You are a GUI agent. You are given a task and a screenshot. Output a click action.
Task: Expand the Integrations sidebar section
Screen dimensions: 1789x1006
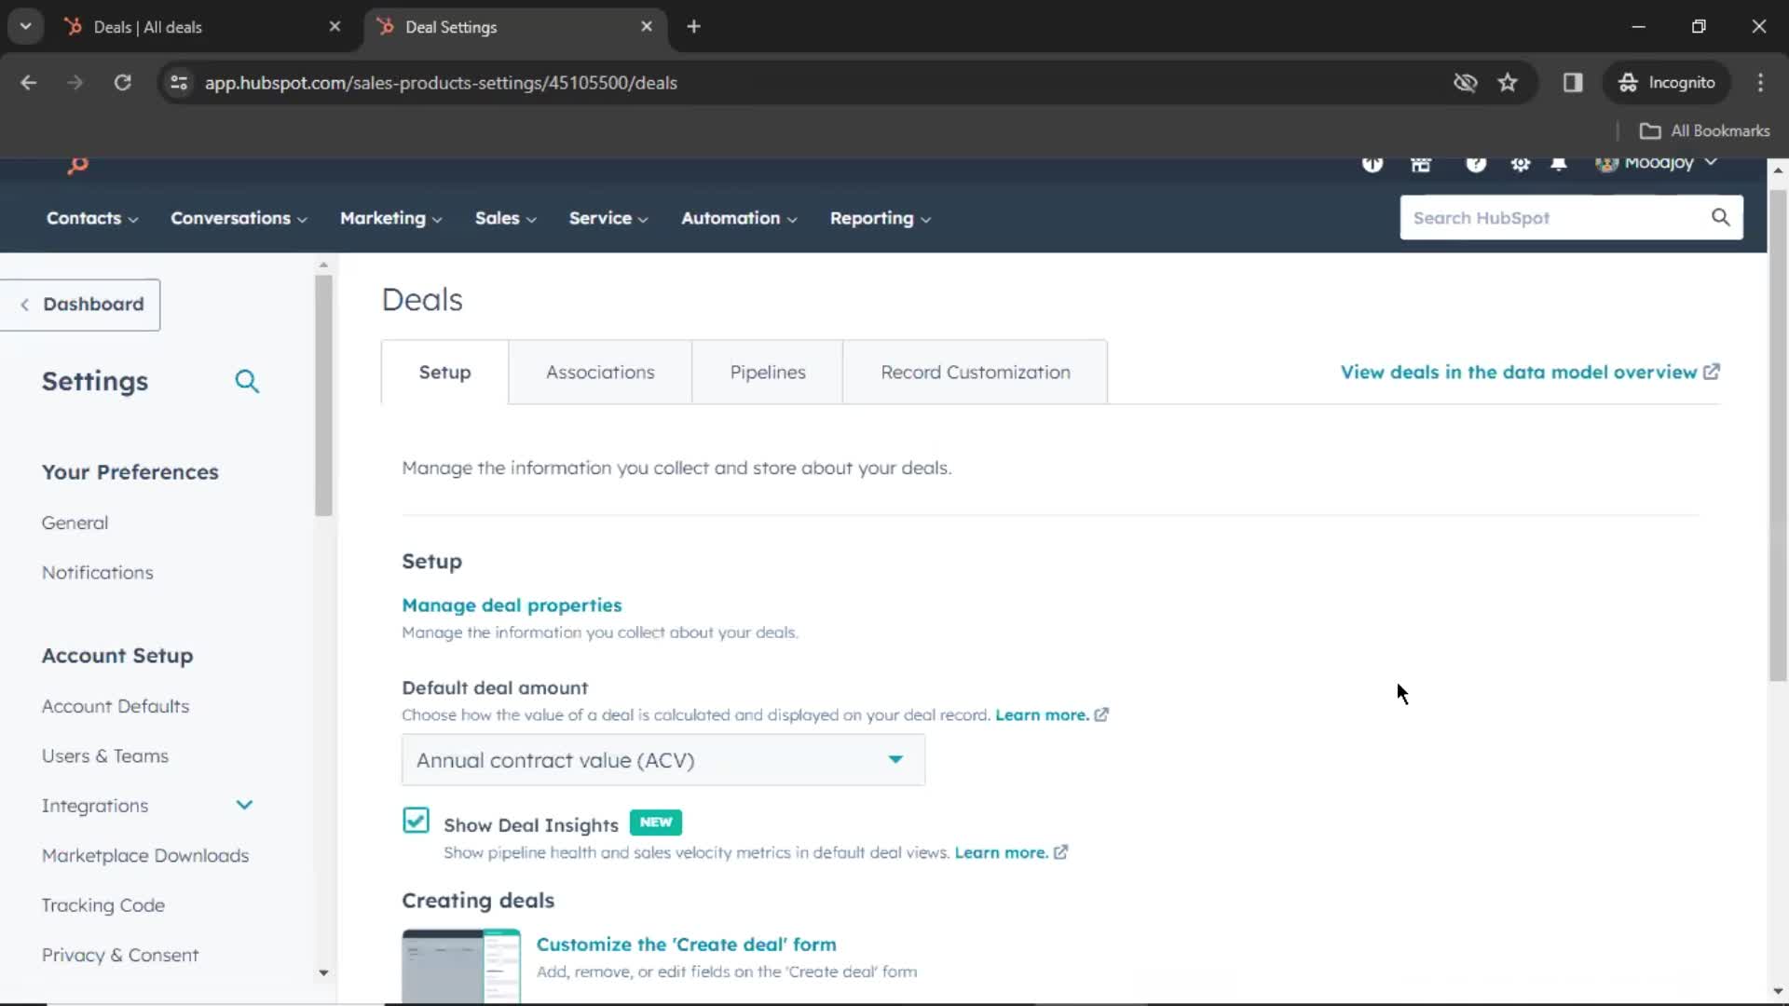click(x=244, y=805)
